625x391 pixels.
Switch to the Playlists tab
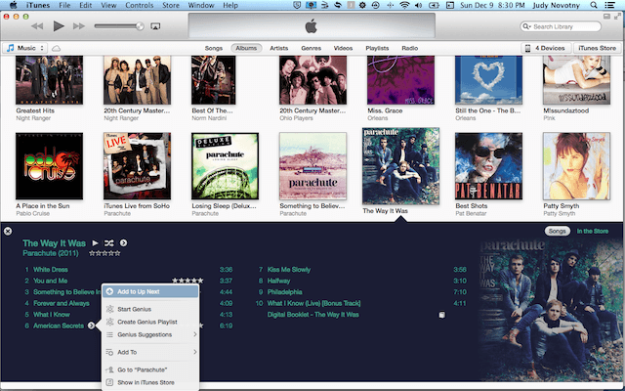pyautogui.click(x=377, y=48)
